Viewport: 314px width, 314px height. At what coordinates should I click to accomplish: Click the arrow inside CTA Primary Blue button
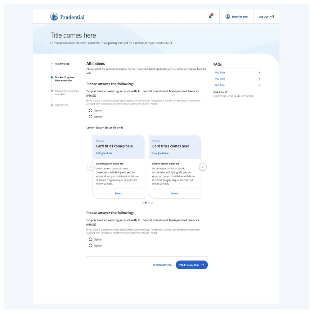point(202,265)
